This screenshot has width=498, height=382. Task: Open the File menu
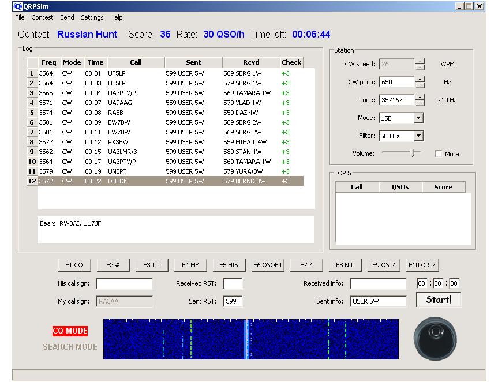pos(20,17)
